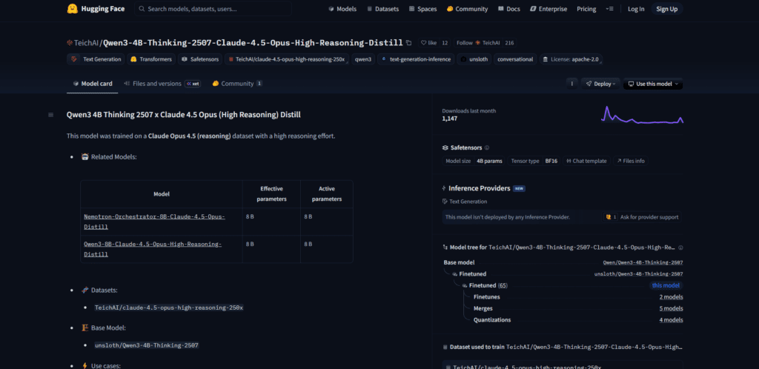The image size is (759, 369).
Task: Click the info icon beside Model tree heading
Action: coord(680,247)
